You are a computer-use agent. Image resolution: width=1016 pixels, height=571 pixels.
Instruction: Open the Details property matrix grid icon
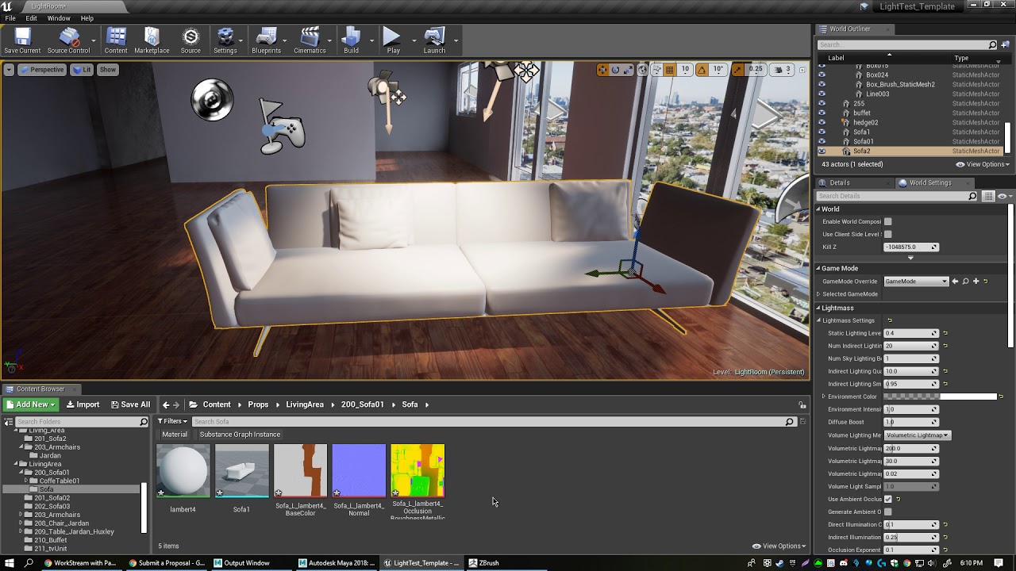pos(988,196)
